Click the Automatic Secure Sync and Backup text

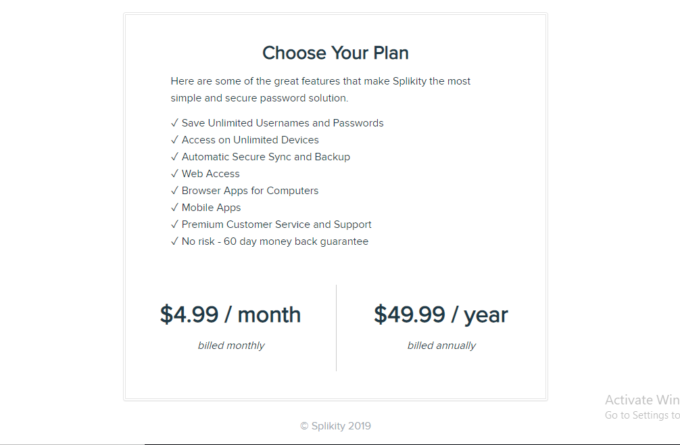tap(266, 157)
